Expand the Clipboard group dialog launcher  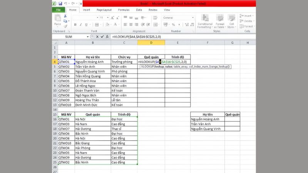[x=69, y=31]
